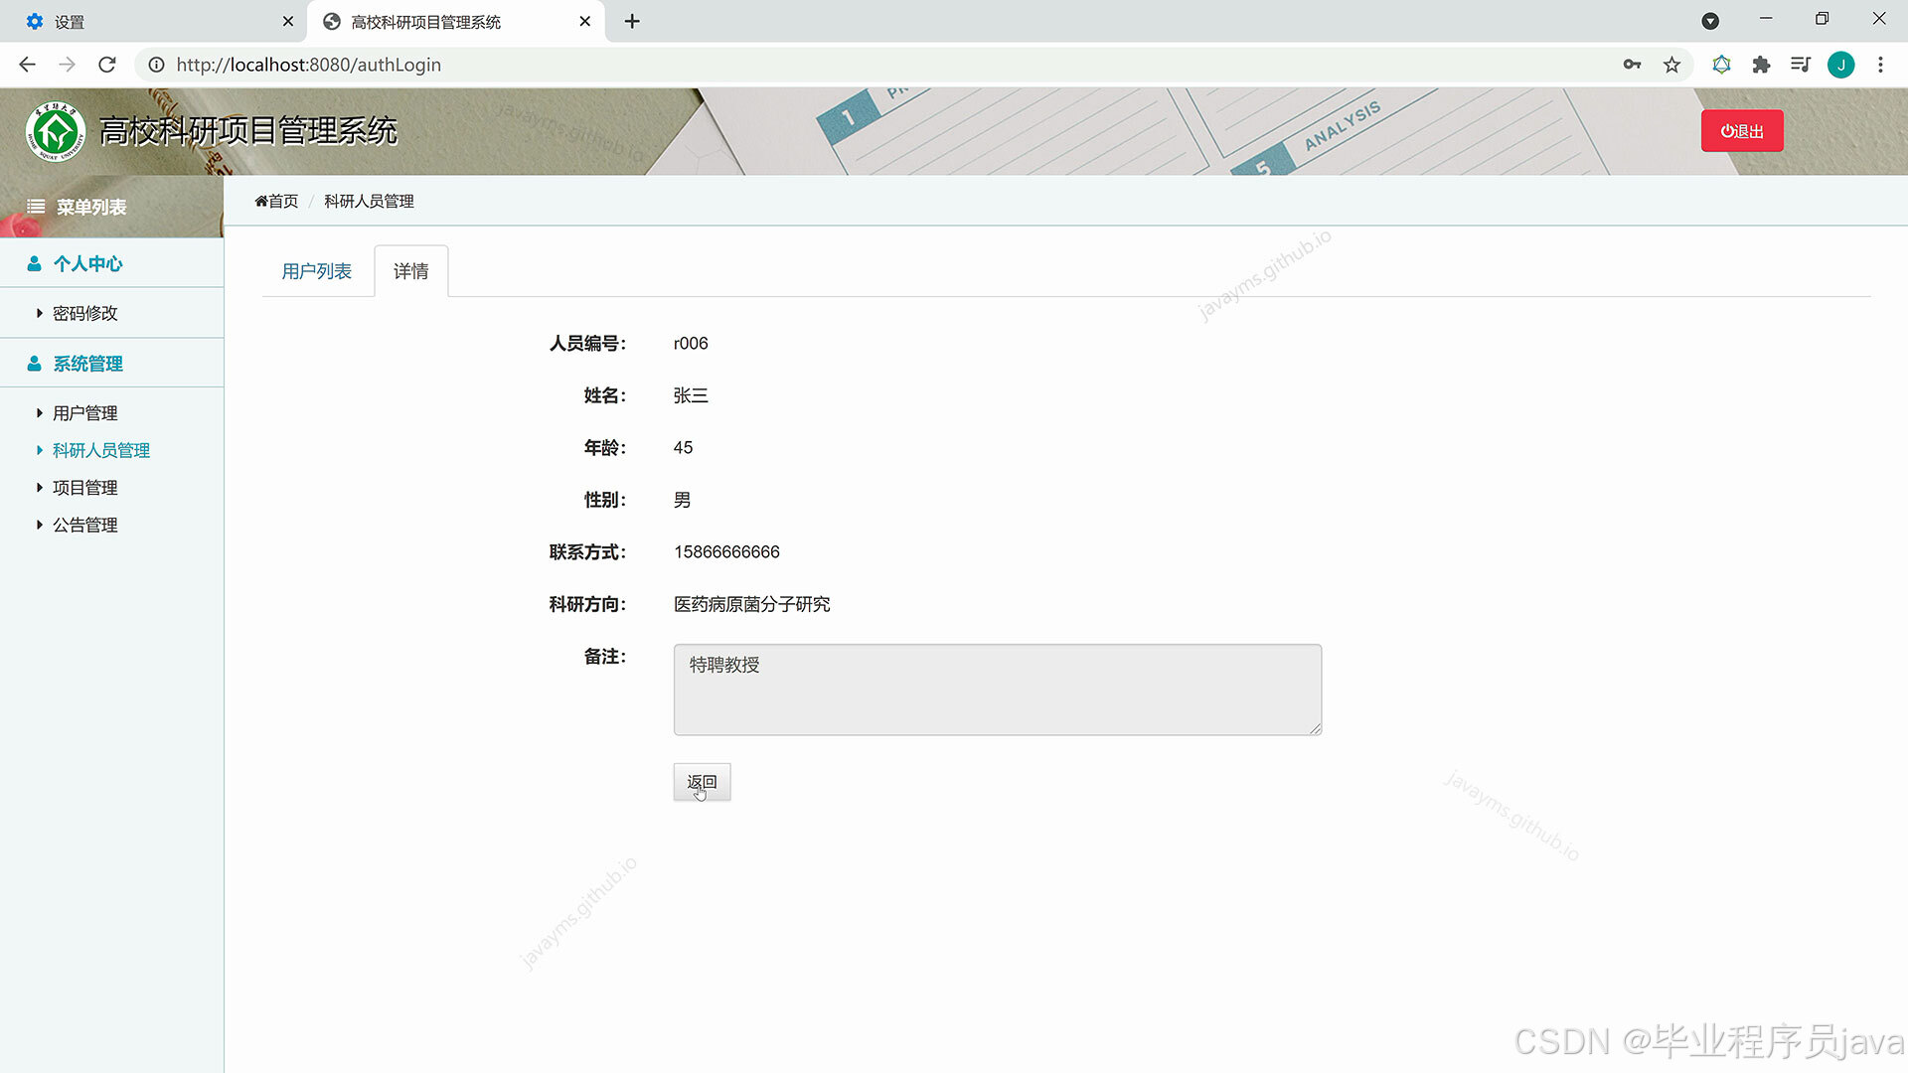1908x1073 pixels.
Task: Open 公告管理 in the sidebar
Action: point(85,525)
